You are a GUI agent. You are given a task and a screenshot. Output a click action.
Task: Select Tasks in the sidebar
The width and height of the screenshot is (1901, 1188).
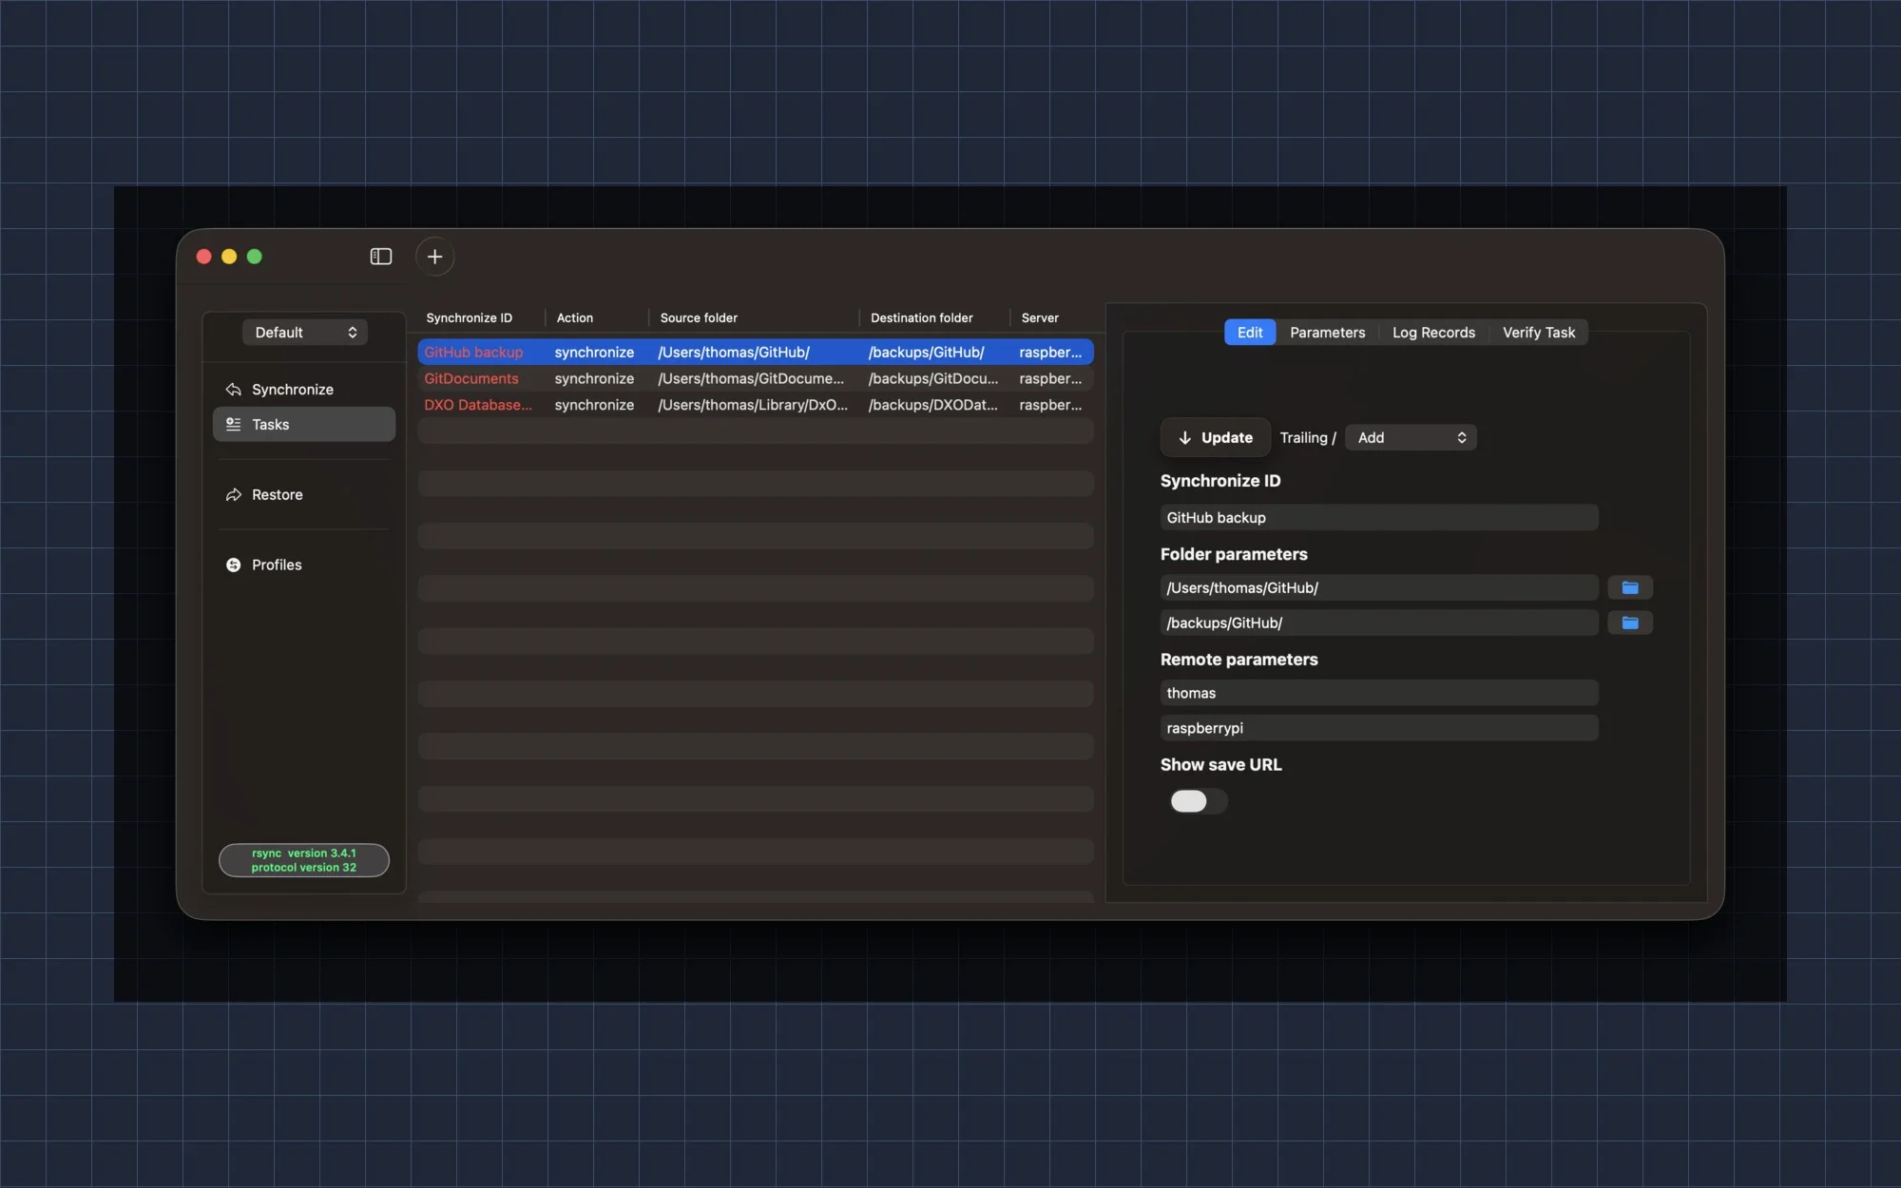(304, 425)
